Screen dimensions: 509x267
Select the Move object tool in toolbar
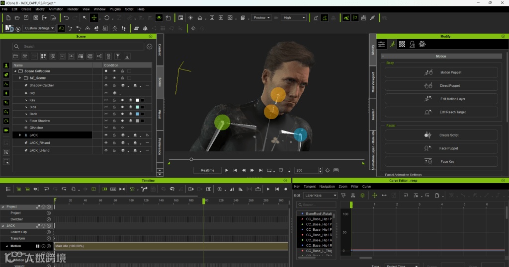93,18
